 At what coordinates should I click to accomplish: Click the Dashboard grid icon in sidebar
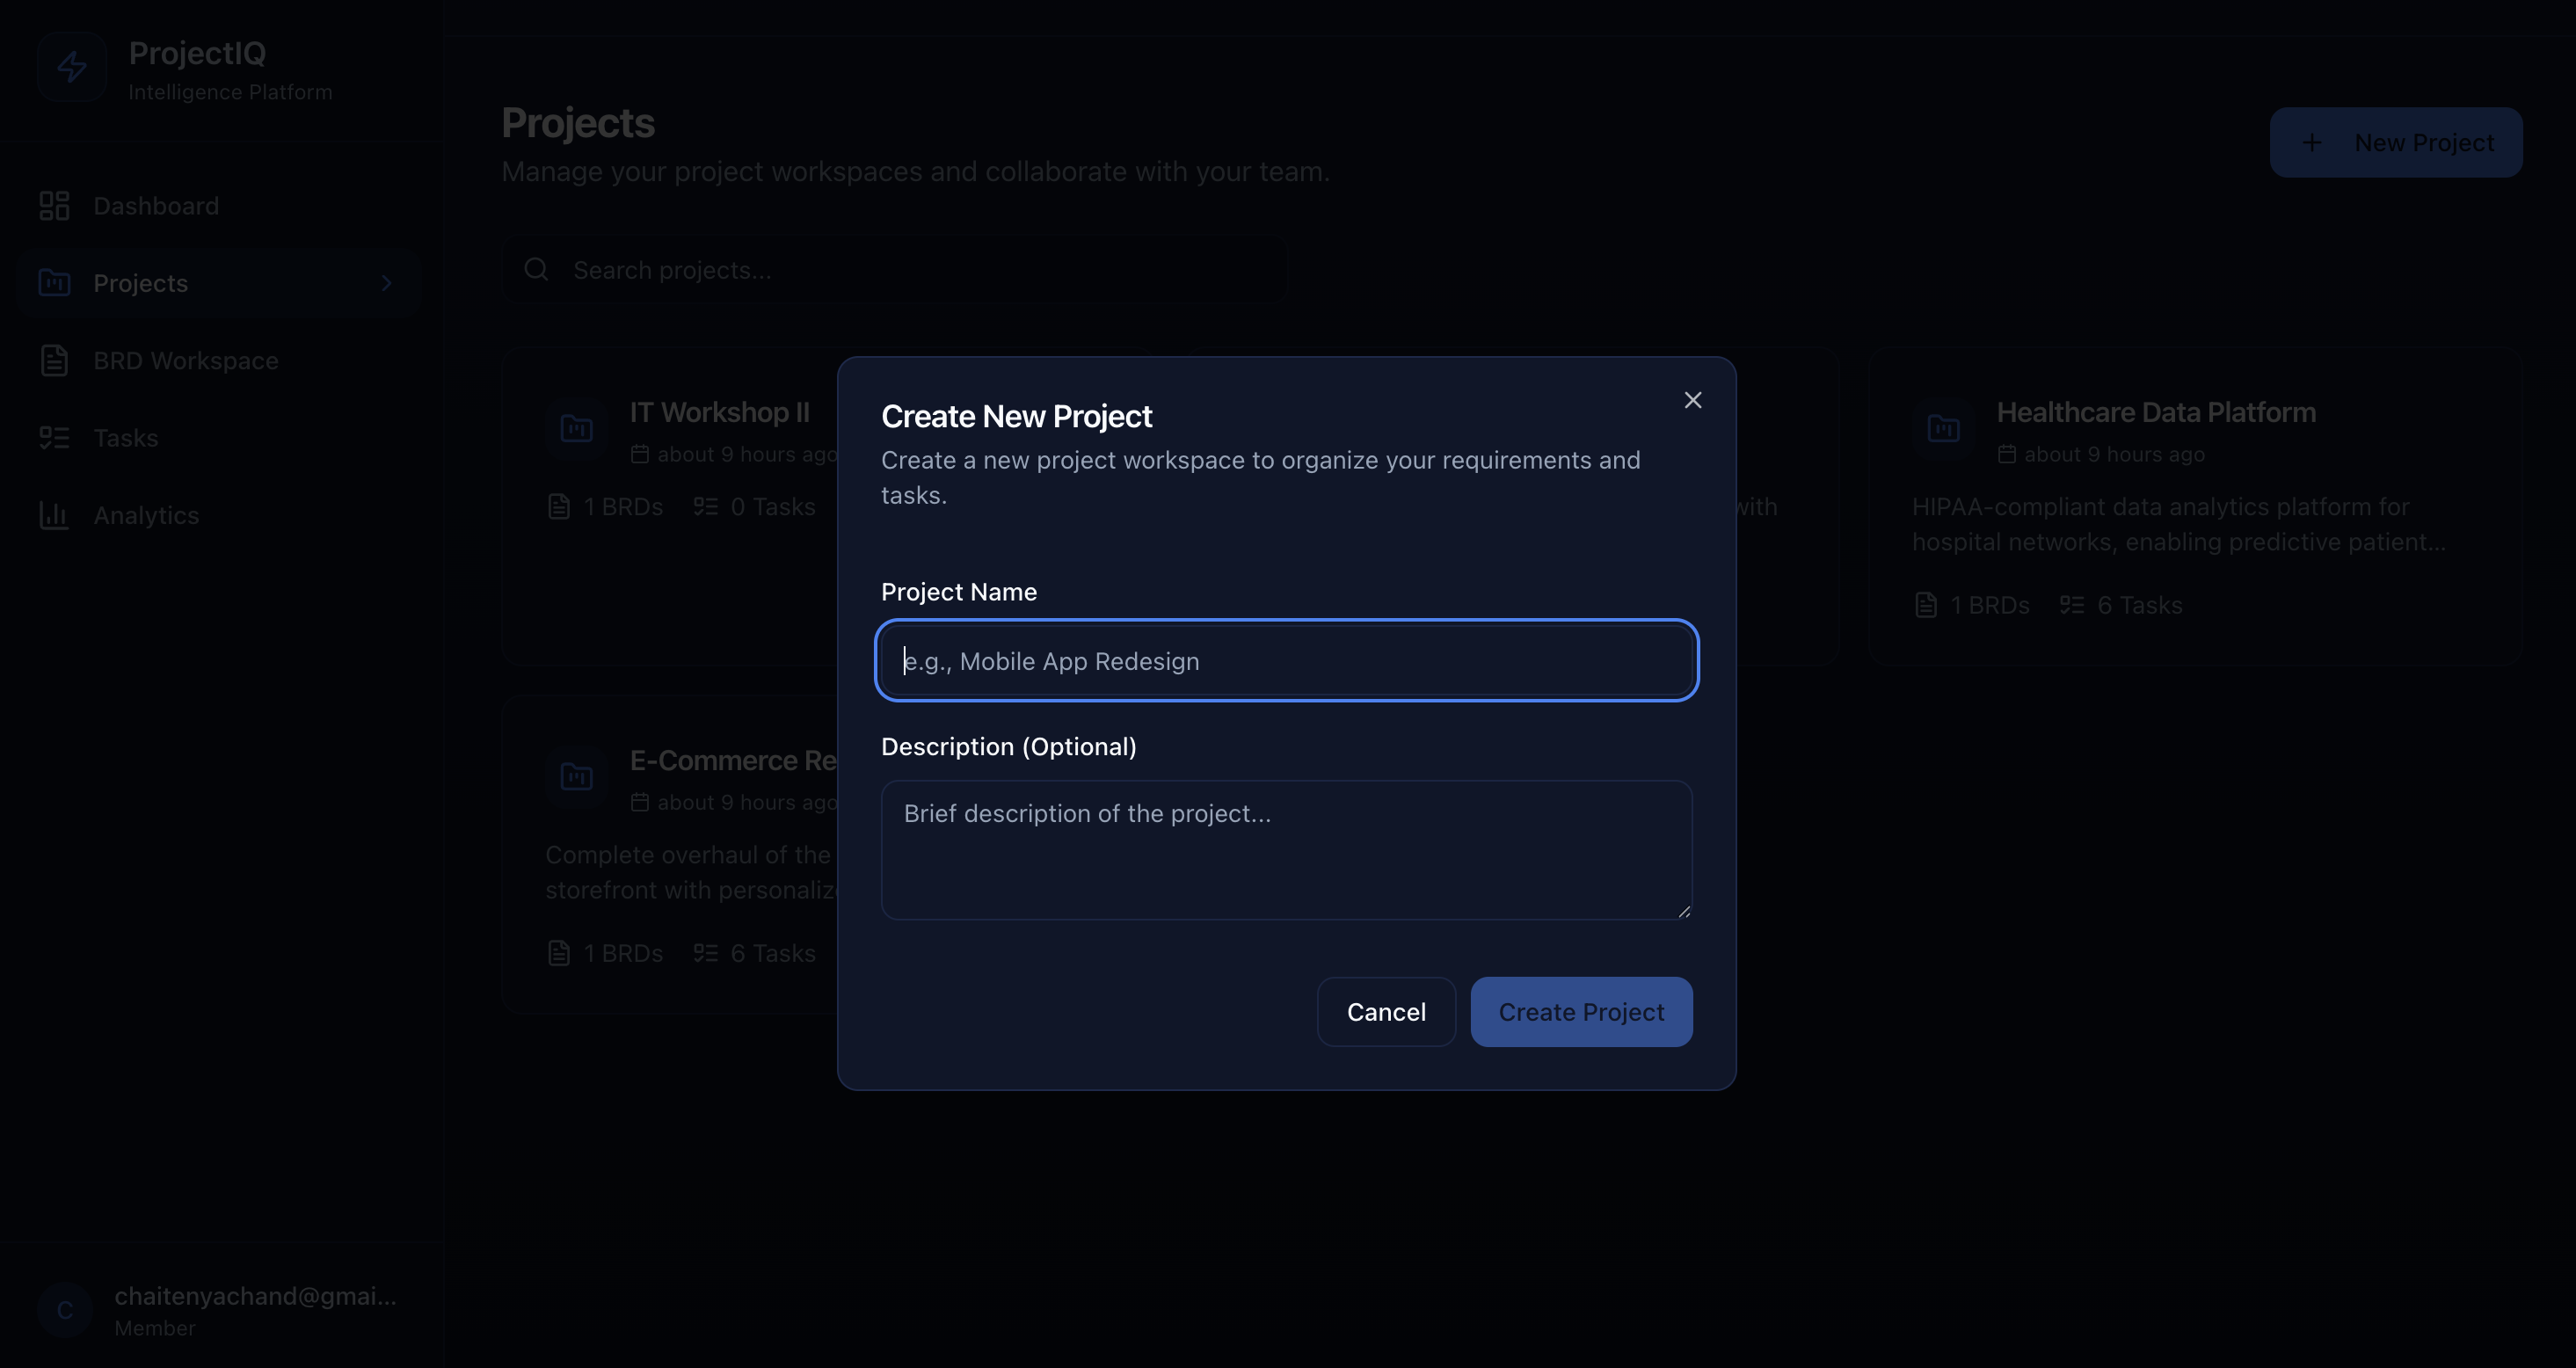pyautogui.click(x=54, y=206)
